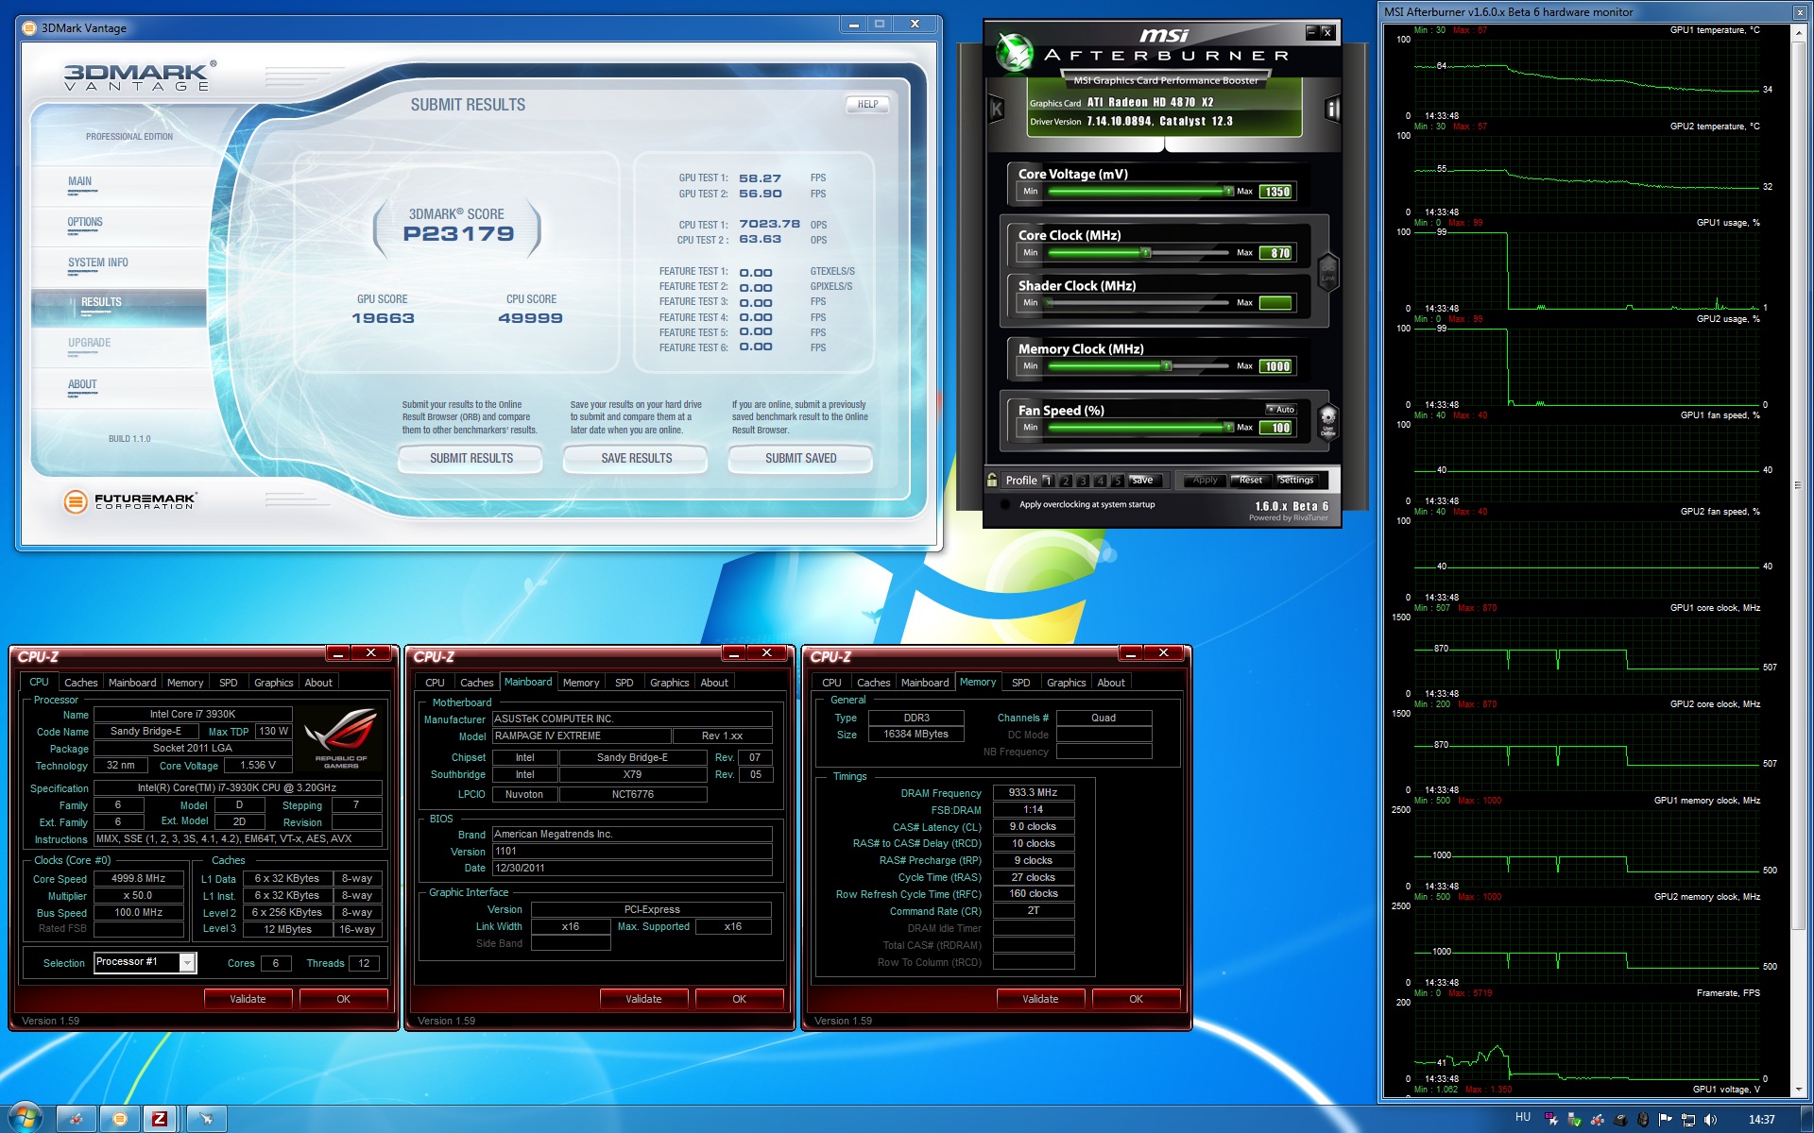Click the SUBMIT RESULTS button
Image resolution: width=1814 pixels, height=1133 pixels.
click(471, 459)
